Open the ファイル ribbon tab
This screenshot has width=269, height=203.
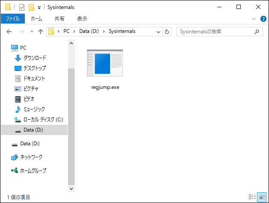(x=13, y=18)
